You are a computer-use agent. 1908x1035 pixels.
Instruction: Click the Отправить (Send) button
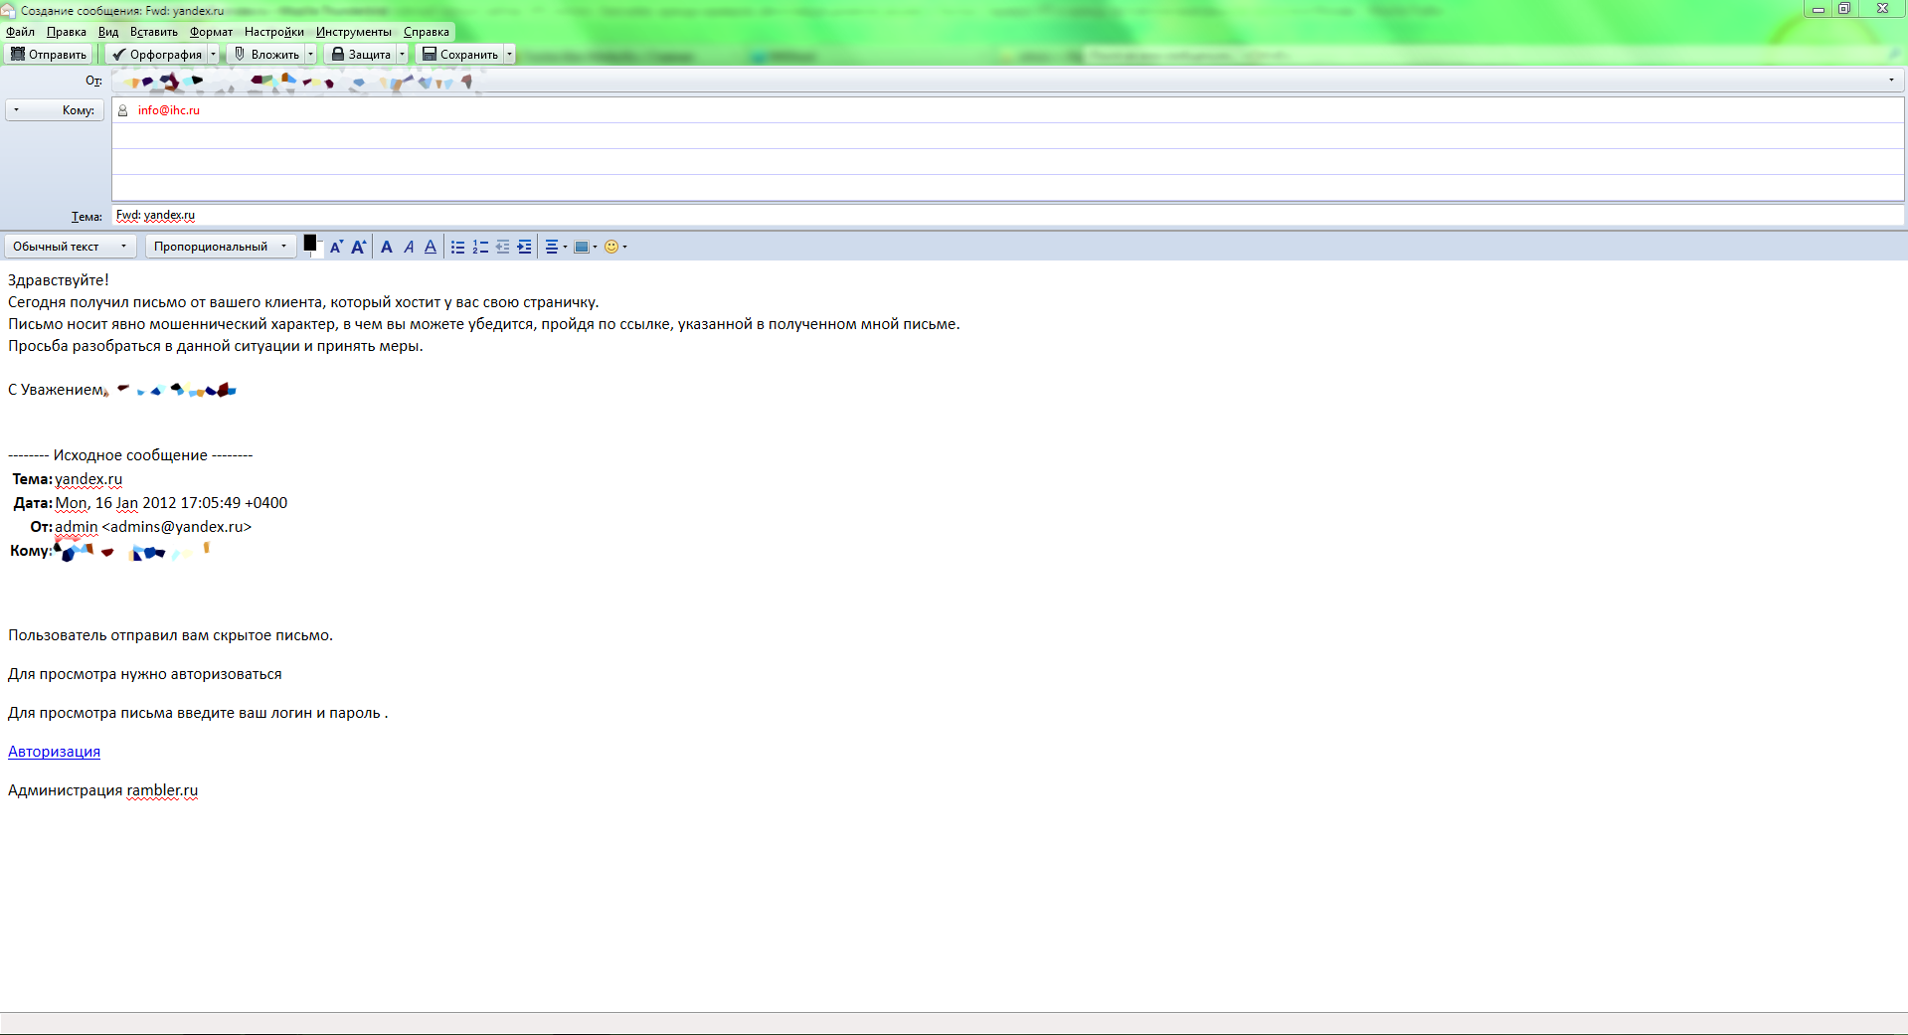49,55
